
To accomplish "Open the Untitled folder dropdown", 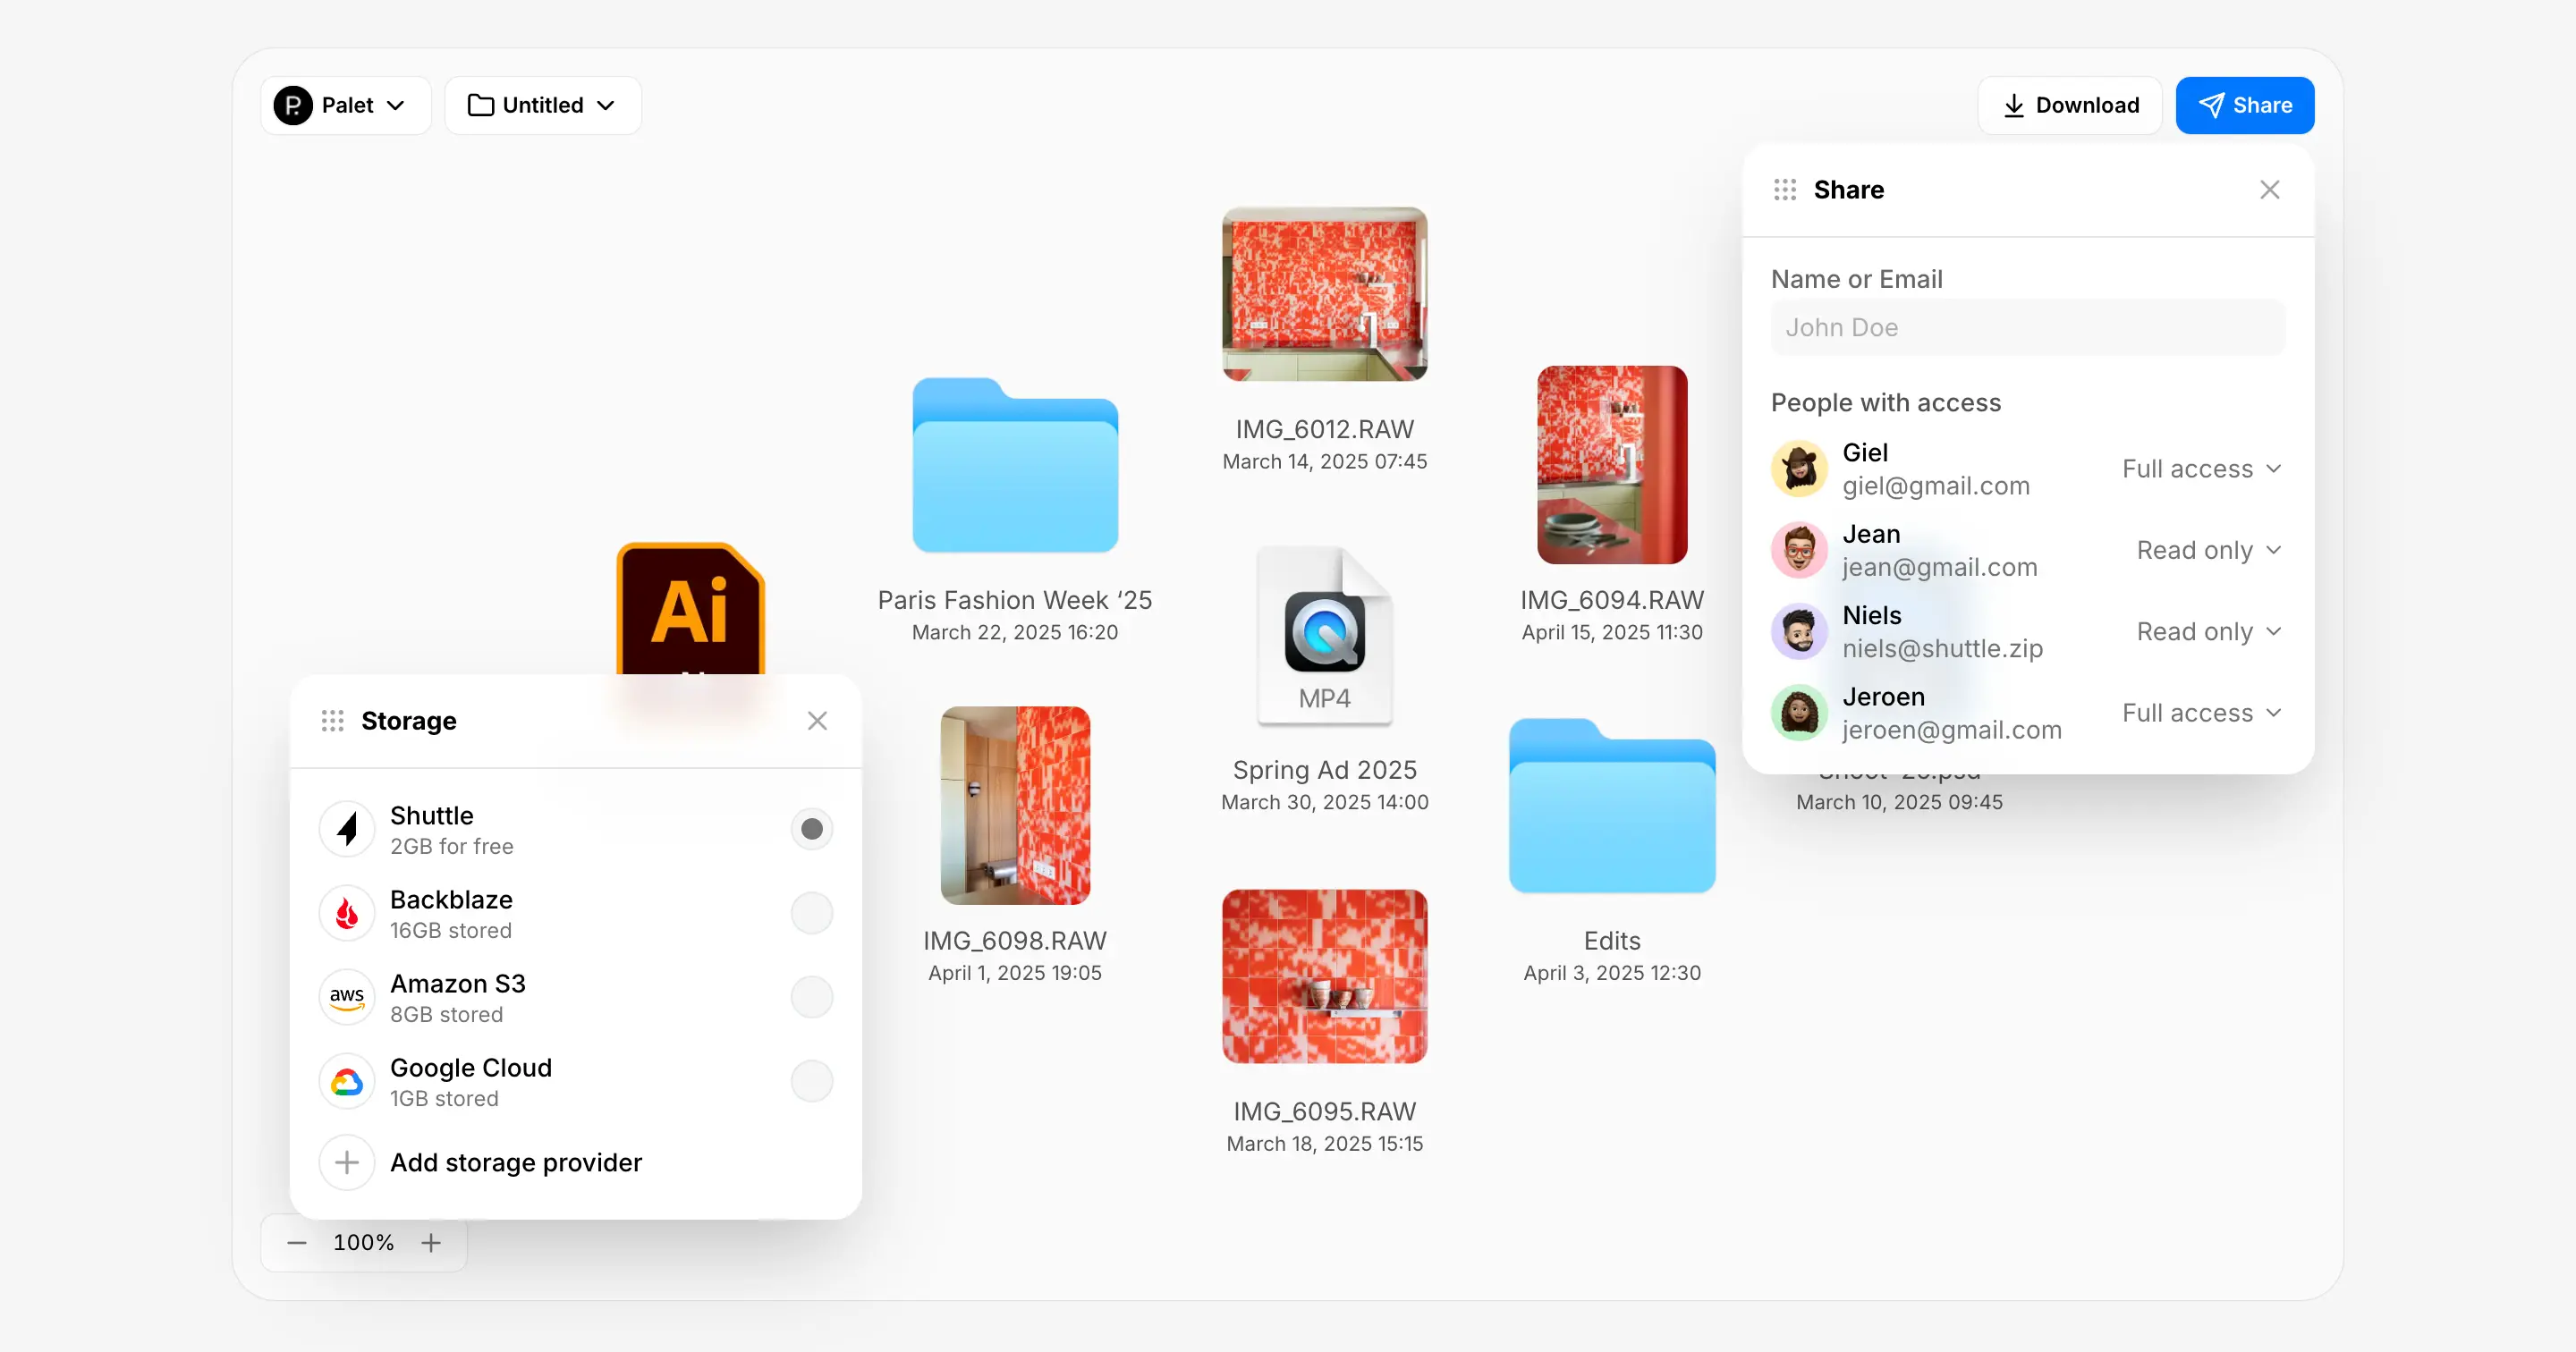I will (x=543, y=105).
